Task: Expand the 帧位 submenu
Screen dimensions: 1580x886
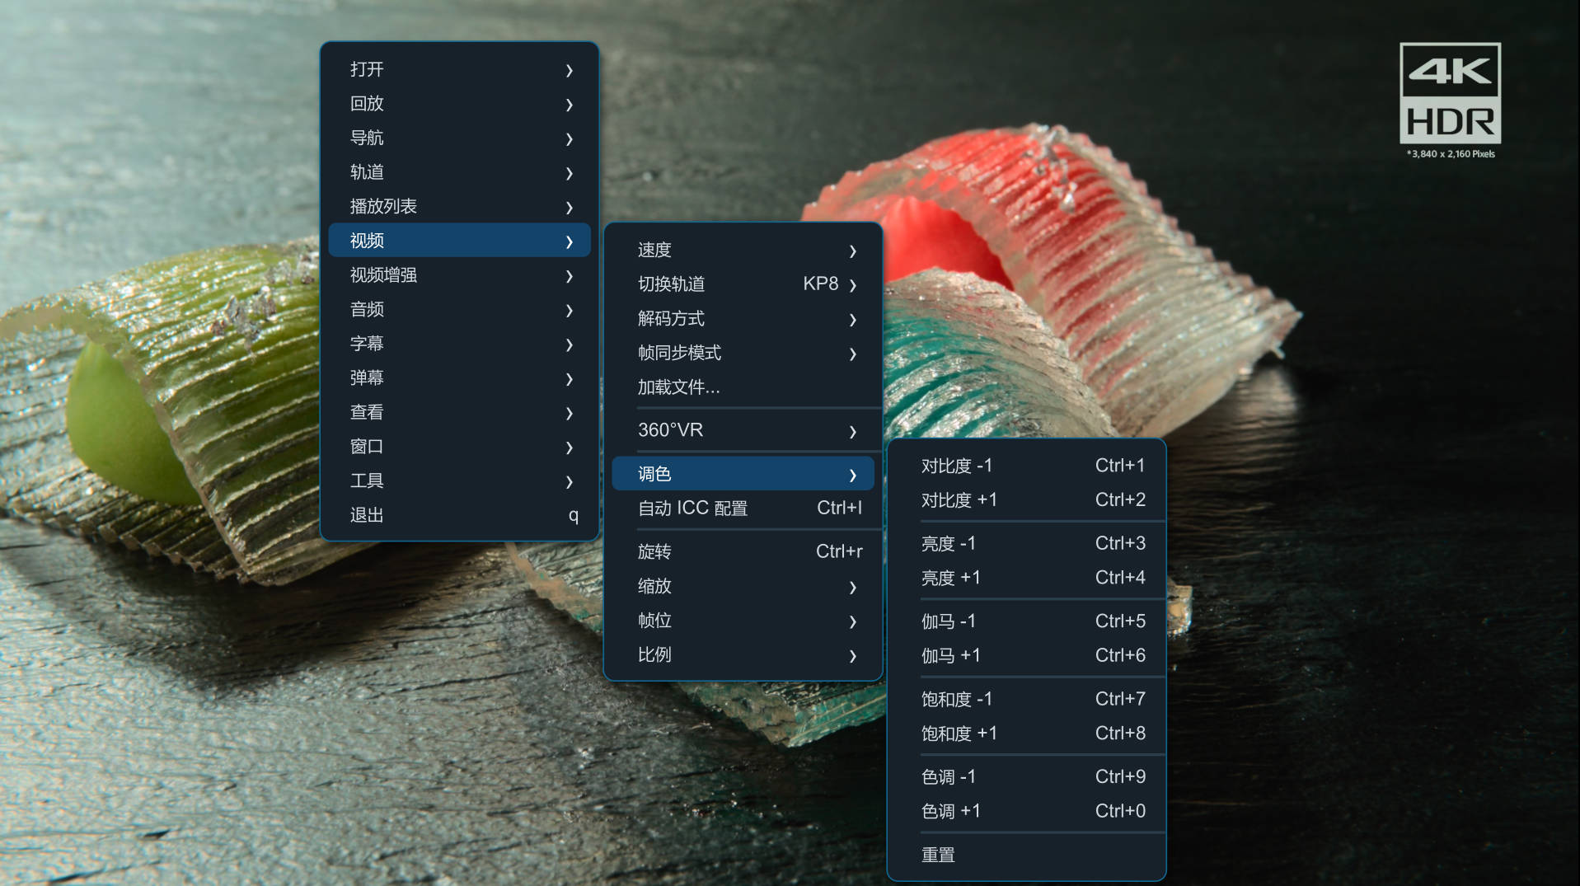Action: (x=743, y=621)
